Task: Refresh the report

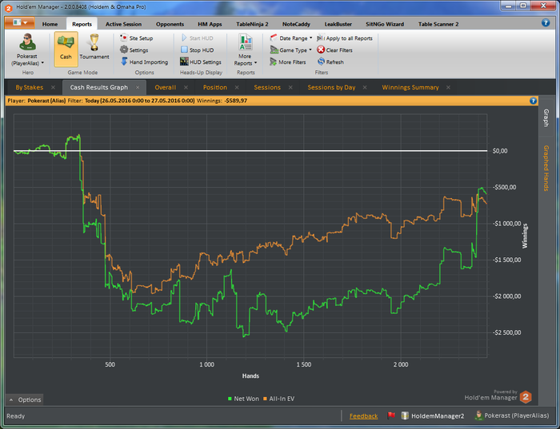Action: coord(330,62)
